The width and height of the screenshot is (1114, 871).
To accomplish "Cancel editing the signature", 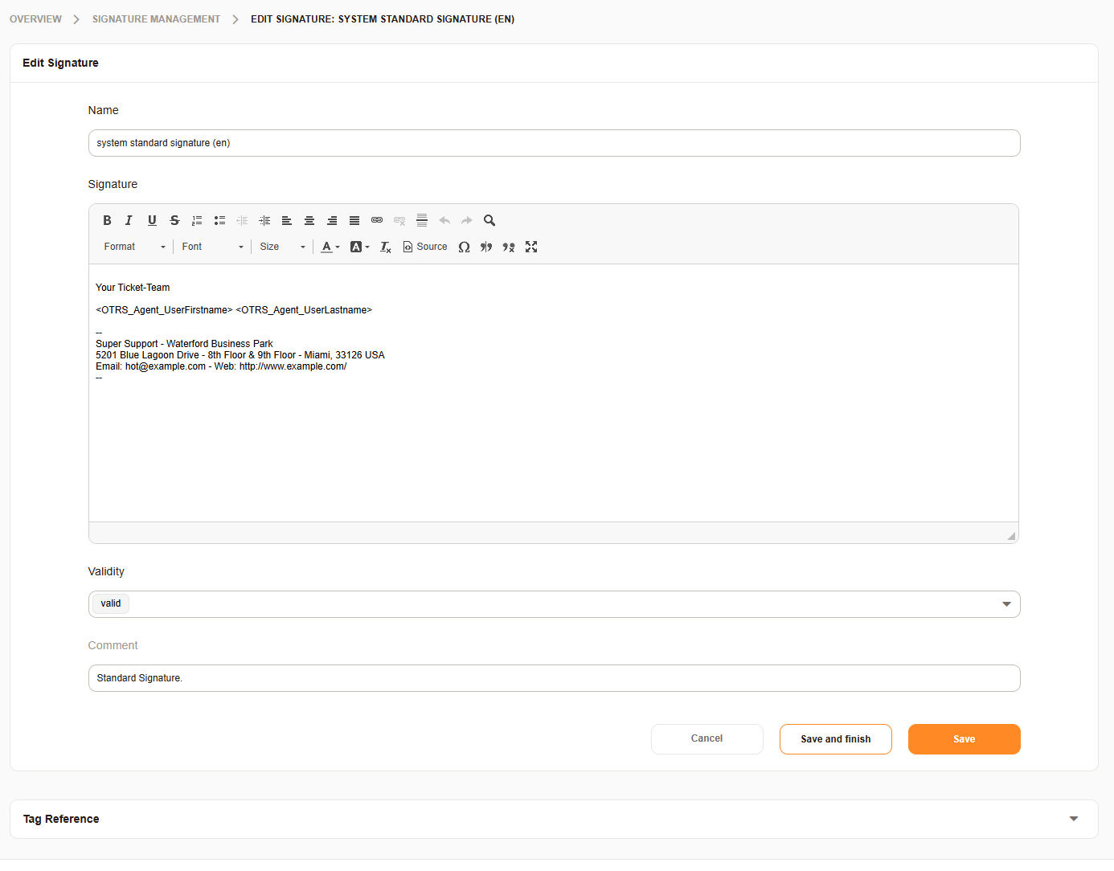I will click(x=706, y=739).
